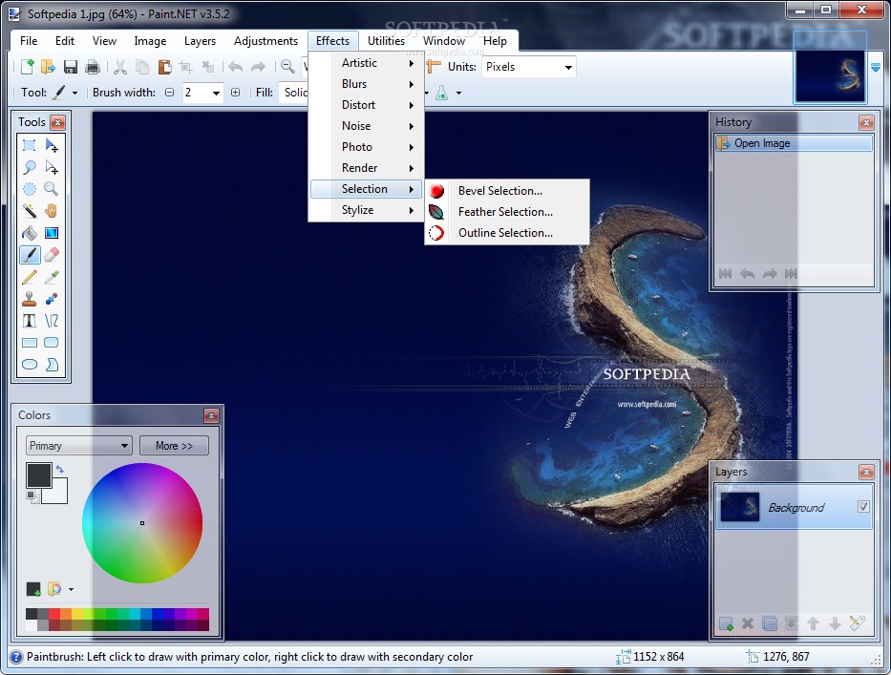Reset colors to black and white
The width and height of the screenshot is (891, 675).
(32, 496)
